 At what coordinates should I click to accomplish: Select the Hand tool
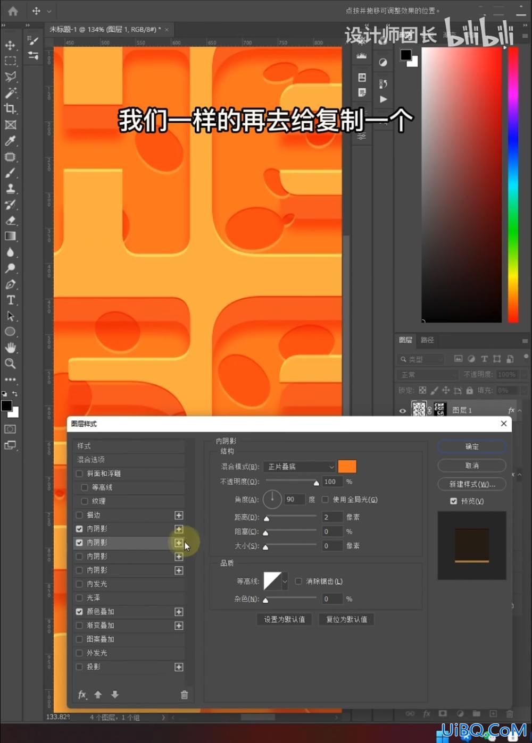pyautogui.click(x=10, y=348)
